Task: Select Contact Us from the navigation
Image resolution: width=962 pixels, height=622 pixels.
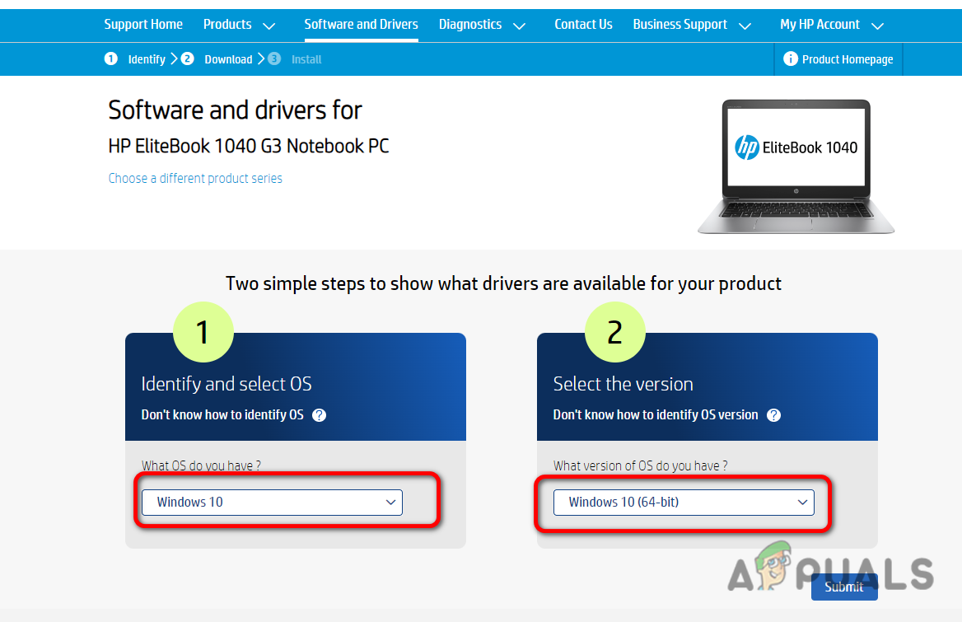Action: click(x=583, y=25)
